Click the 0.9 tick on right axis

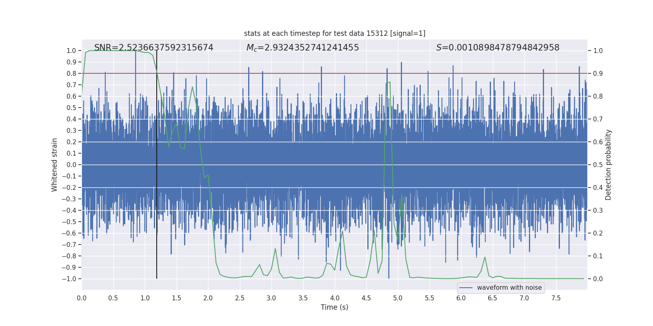coord(598,73)
